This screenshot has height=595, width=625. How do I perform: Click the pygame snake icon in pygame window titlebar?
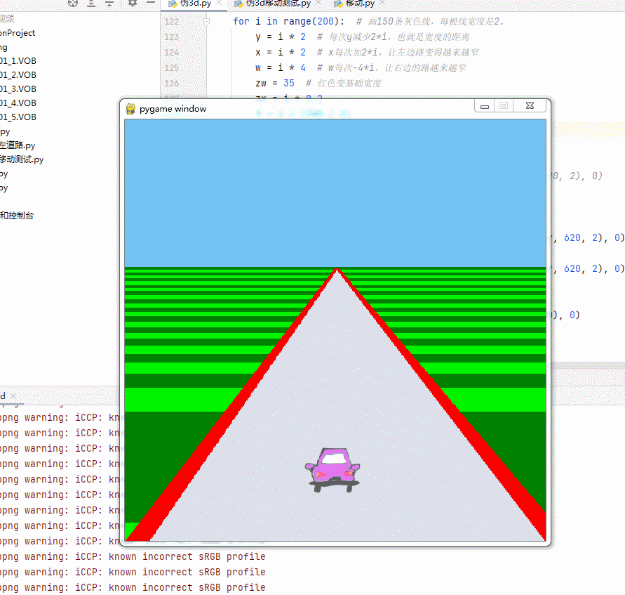coord(129,109)
